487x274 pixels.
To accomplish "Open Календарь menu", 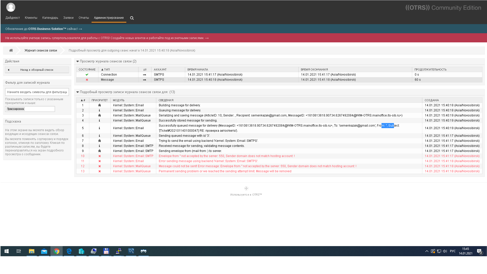I will [x=50, y=18].
